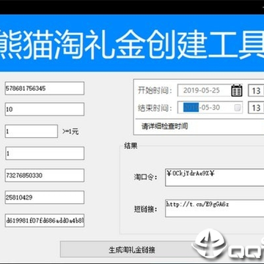This screenshot has height=264, width=264.
Task: Click the 结束时间 label
Action: click(155, 108)
